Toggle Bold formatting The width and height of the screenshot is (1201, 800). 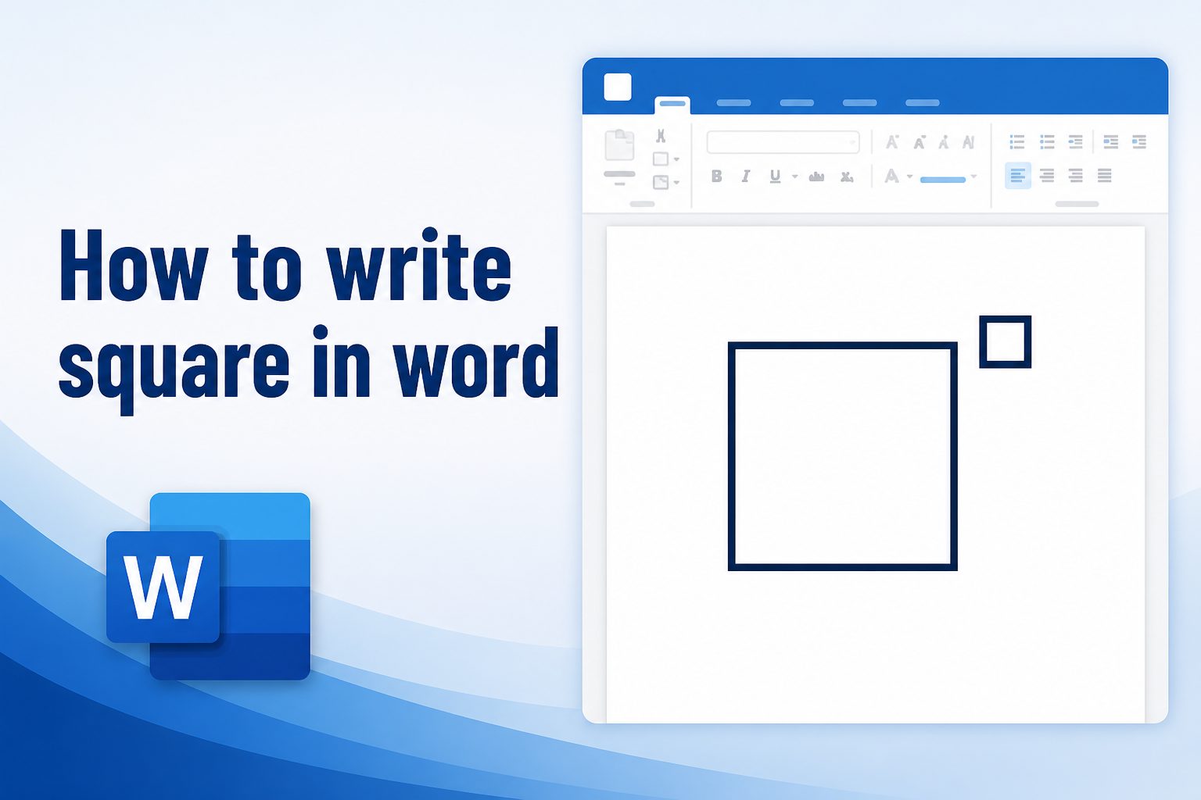click(716, 177)
